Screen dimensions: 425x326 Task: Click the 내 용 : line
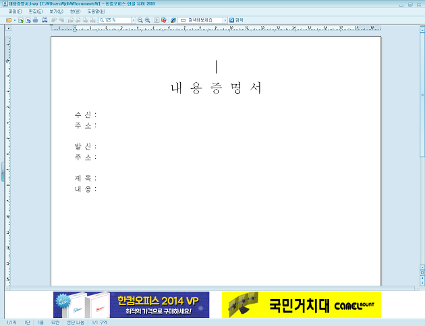click(x=86, y=189)
